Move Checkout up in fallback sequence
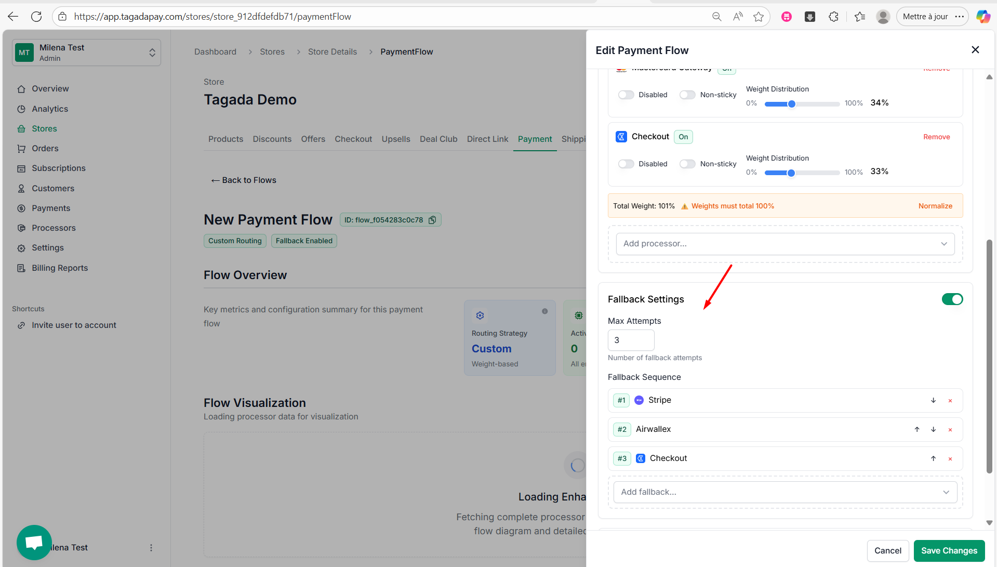997x567 pixels. coord(933,458)
